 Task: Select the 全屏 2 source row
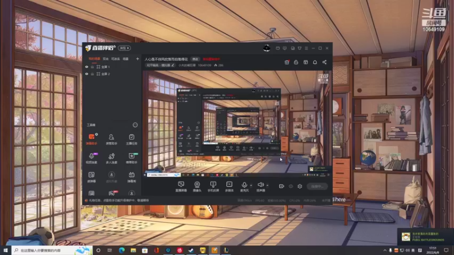click(x=111, y=74)
